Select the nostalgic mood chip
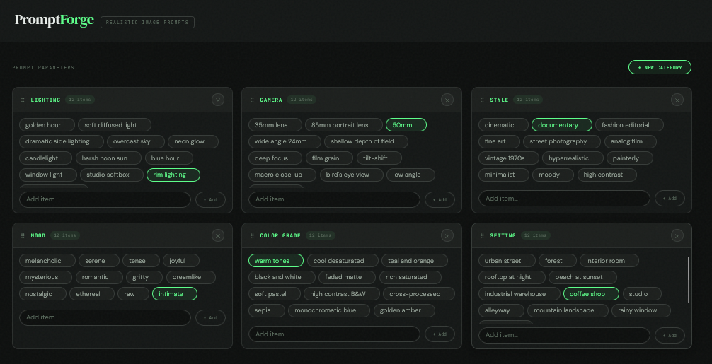 [x=42, y=294]
